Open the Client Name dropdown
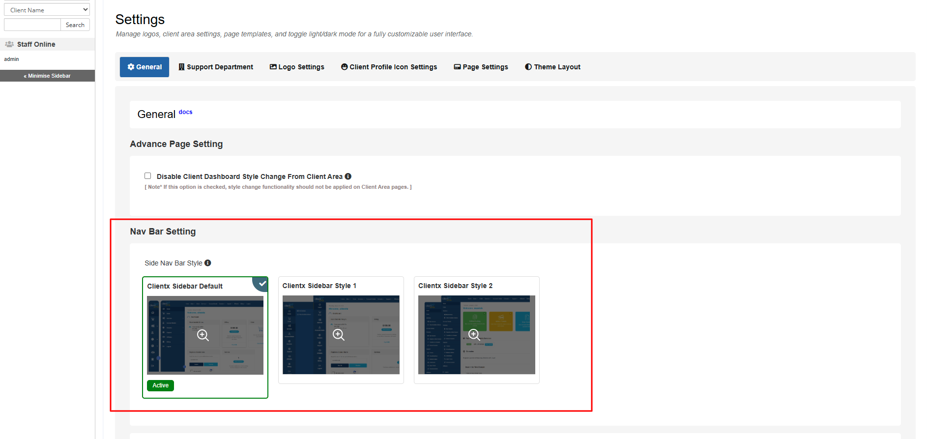Viewport: 927px width, 439px height. point(47,10)
